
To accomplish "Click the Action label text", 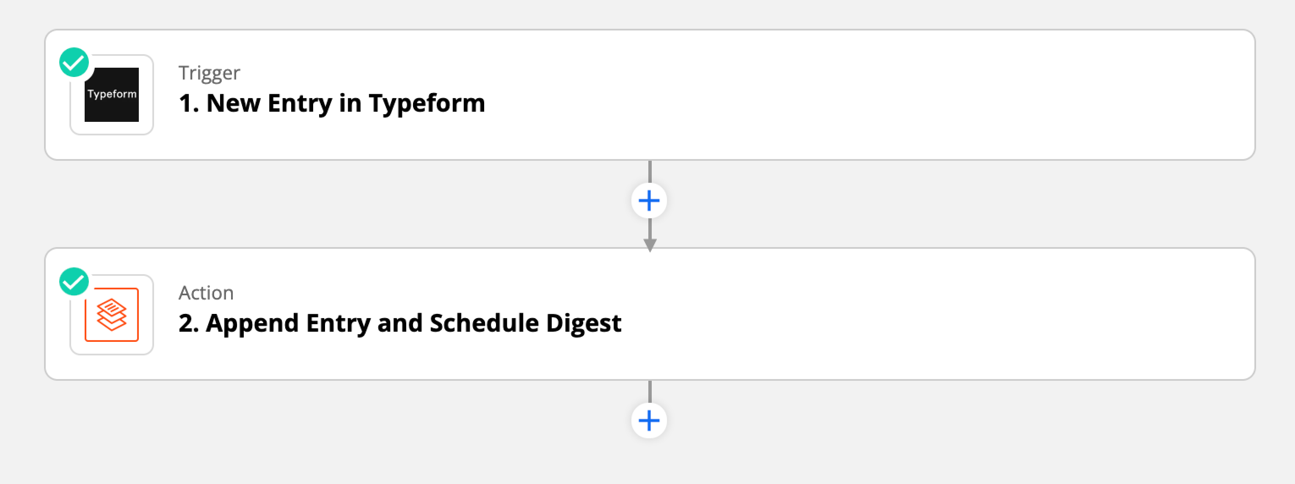I will click(x=206, y=292).
